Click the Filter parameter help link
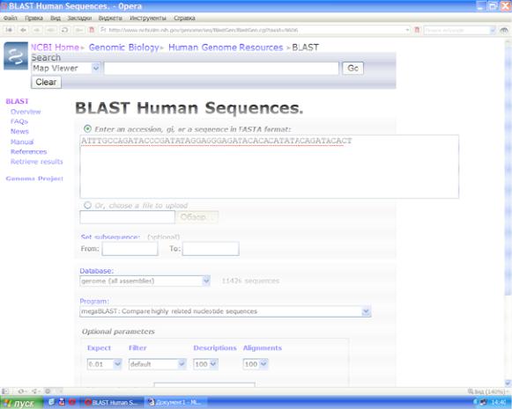Image resolution: width=512 pixels, height=409 pixels. [x=137, y=348]
